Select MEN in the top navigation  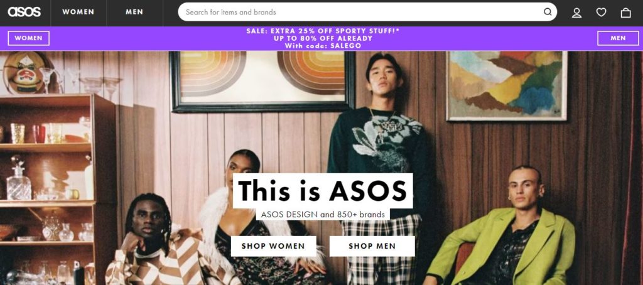point(134,13)
